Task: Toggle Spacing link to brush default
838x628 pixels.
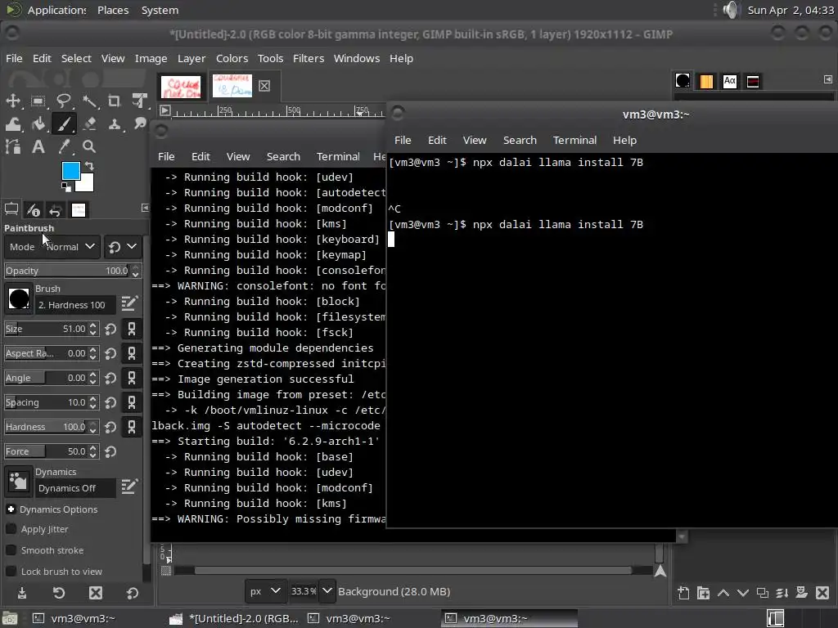Action: point(132,402)
